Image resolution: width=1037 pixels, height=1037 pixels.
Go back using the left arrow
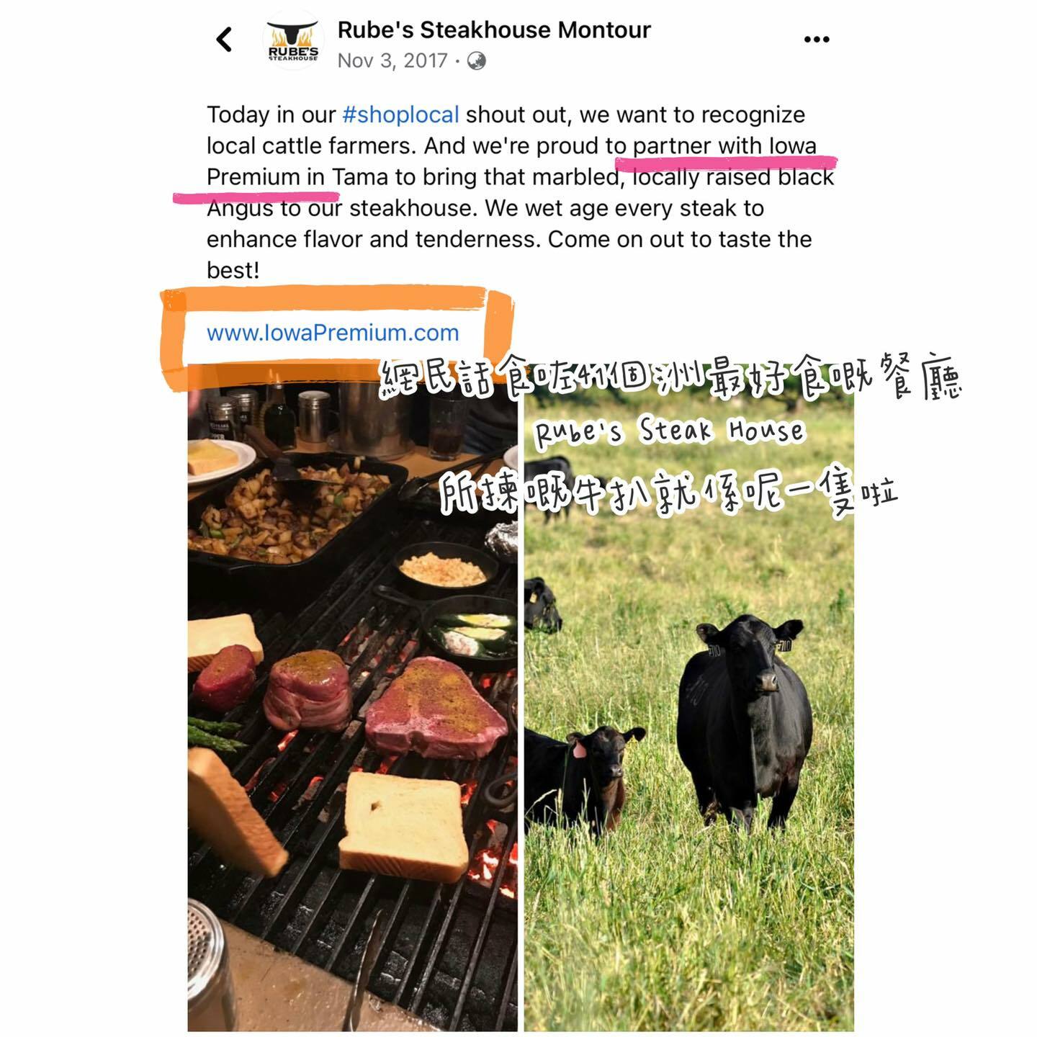click(224, 39)
